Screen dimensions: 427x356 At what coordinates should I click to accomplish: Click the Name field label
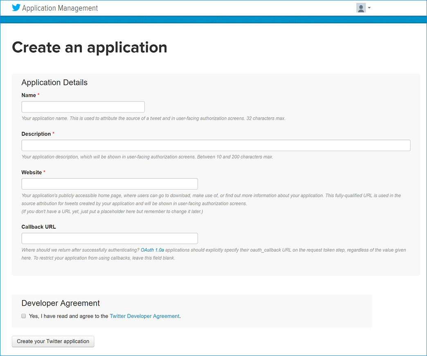28,95
